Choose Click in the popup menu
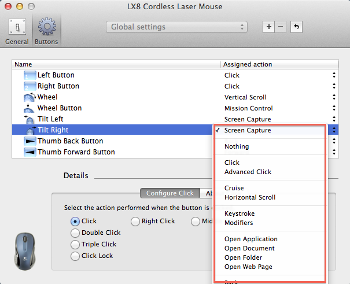The image size is (350, 284). [270, 163]
